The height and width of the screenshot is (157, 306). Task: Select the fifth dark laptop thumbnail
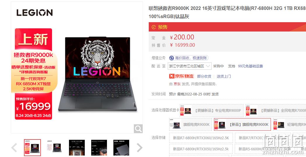(121, 147)
